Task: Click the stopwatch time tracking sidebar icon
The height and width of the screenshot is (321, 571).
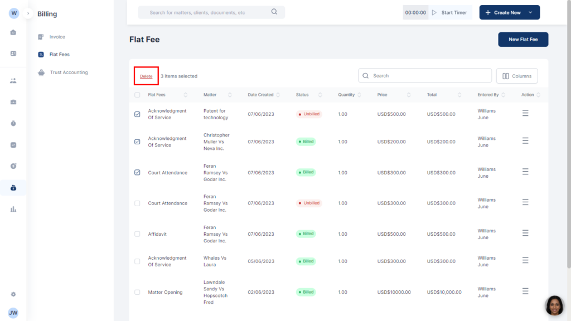Action: pos(13,123)
